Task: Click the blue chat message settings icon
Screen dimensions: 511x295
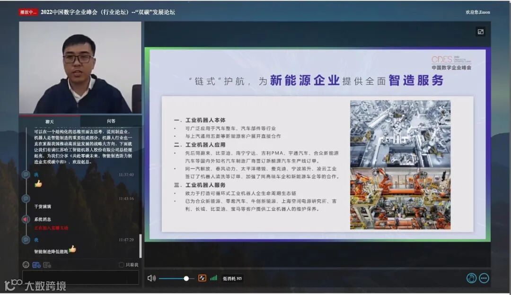Action: pyautogui.click(x=36, y=265)
